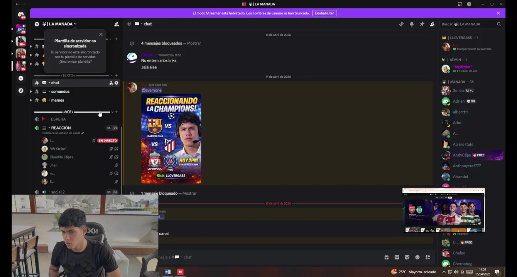
Task: Open member Anthonycraf777 profile
Action: pos(472,166)
